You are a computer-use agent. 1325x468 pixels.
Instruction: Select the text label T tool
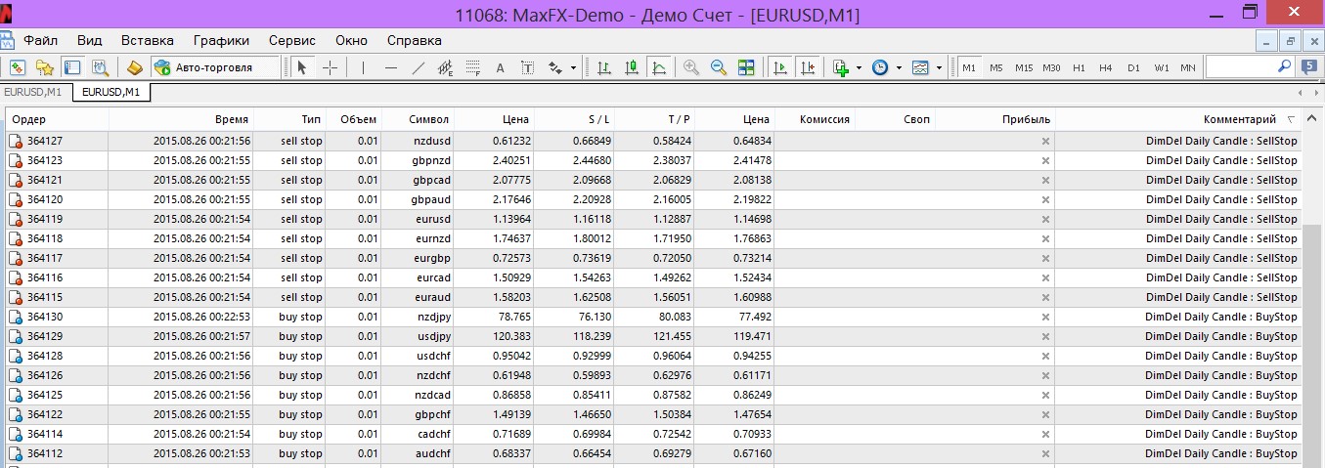(x=527, y=67)
